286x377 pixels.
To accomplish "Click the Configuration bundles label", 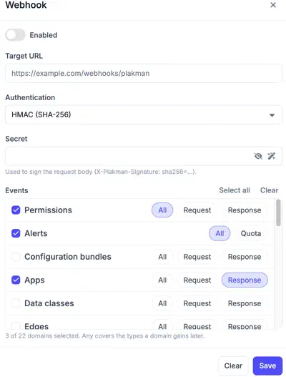I will pos(68,257).
